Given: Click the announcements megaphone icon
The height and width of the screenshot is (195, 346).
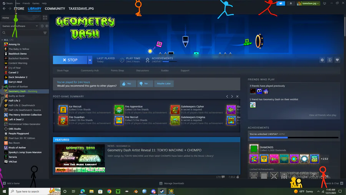Looking at the screenshot, I should pos(281,3).
